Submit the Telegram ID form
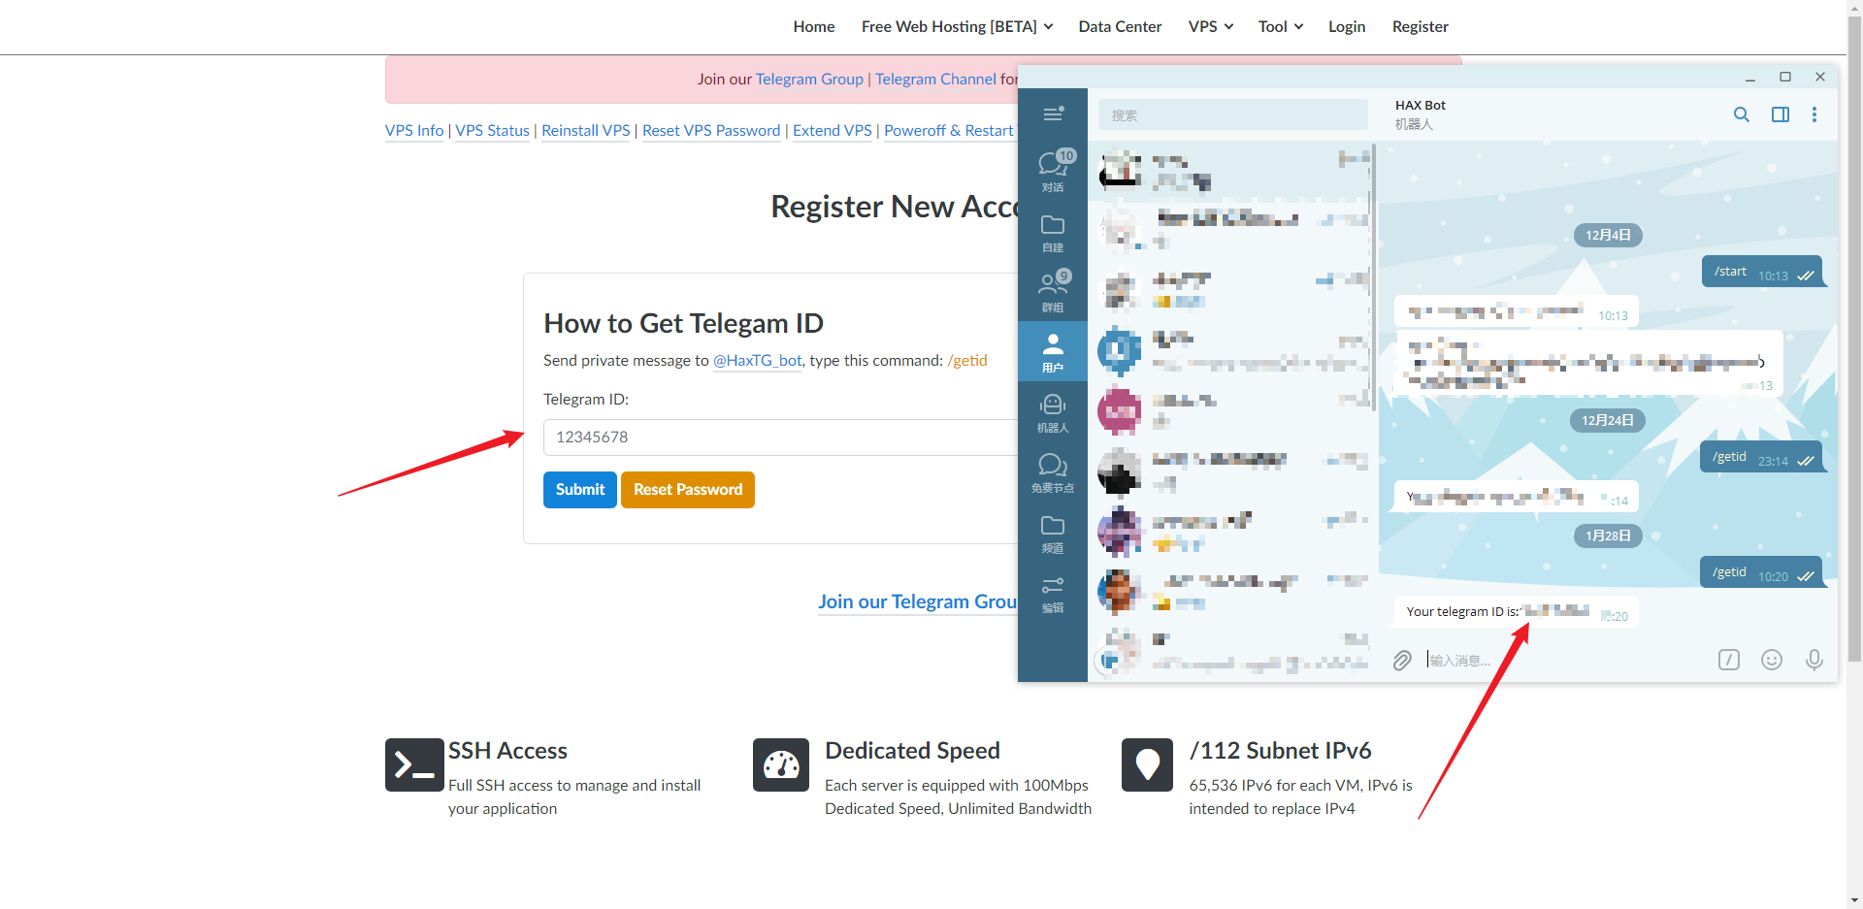This screenshot has height=909, width=1863. (580, 490)
